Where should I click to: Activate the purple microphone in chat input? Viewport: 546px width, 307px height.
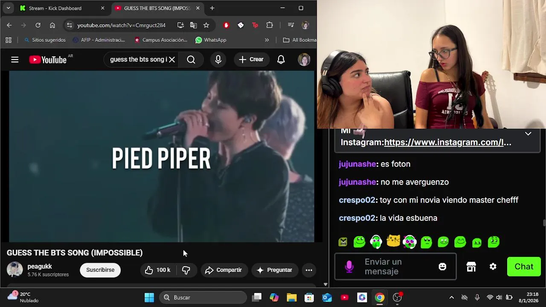349,266
